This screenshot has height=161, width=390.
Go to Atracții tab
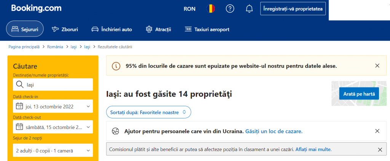158,30
